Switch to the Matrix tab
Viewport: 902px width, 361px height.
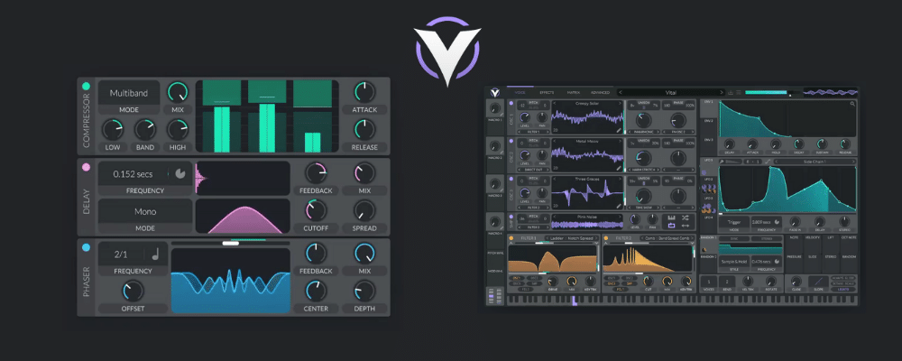tap(573, 92)
